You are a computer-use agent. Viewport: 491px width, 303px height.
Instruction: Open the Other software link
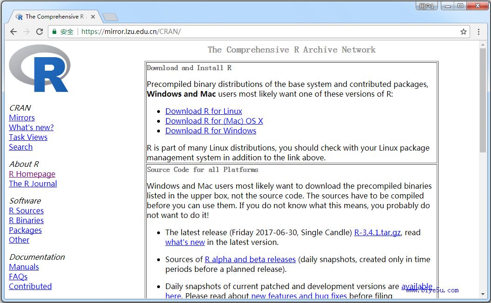click(19, 240)
